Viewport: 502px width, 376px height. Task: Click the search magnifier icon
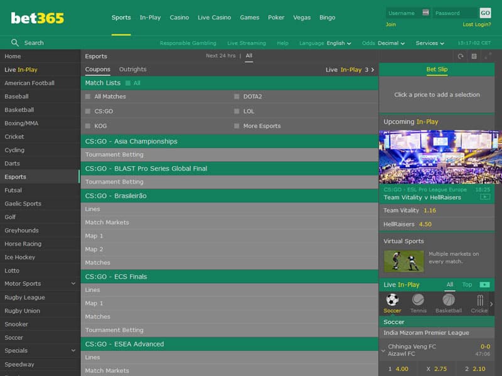coord(15,43)
